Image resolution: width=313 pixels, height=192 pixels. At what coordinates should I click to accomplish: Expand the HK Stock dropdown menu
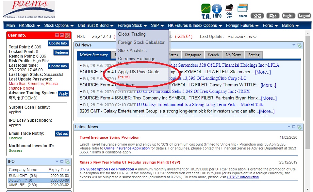29,26
